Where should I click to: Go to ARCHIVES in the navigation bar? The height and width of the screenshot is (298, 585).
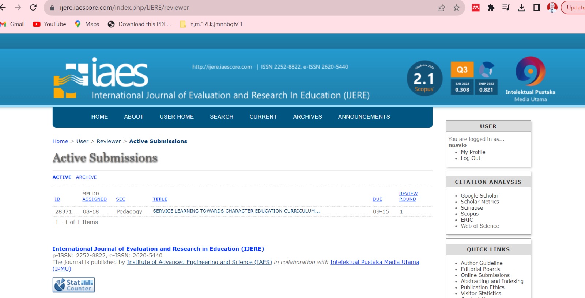307,117
